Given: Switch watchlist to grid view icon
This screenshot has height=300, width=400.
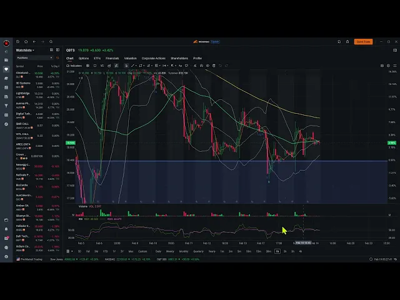Looking at the screenshot, I should tap(51, 50).
